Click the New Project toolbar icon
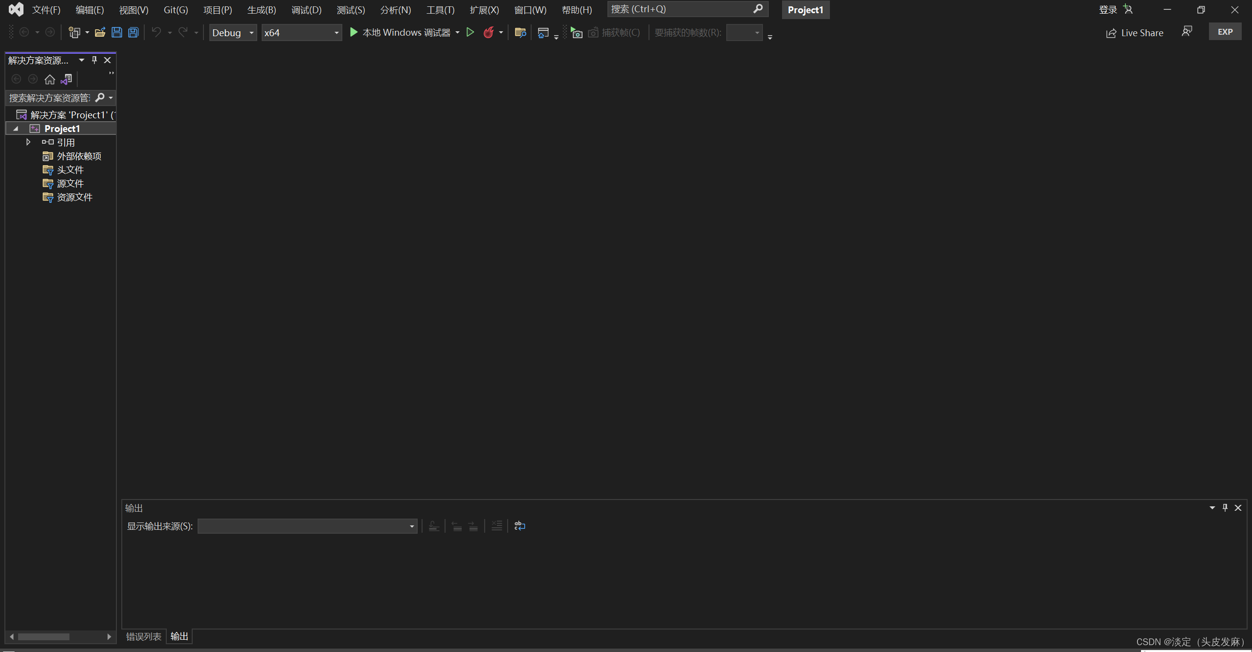Image resolution: width=1252 pixels, height=652 pixels. [x=74, y=33]
